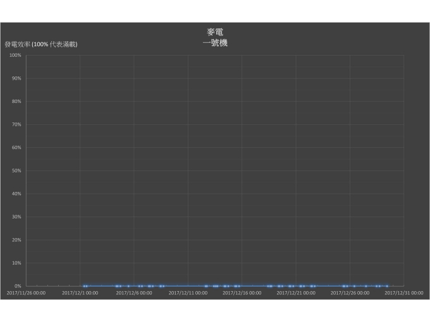Click the 10% y-axis tick label

coord(16,263)
